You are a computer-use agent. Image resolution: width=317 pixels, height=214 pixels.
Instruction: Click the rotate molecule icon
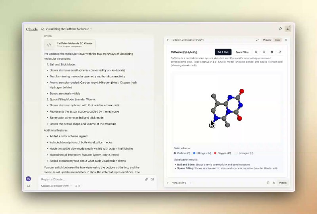coord(272,52)
